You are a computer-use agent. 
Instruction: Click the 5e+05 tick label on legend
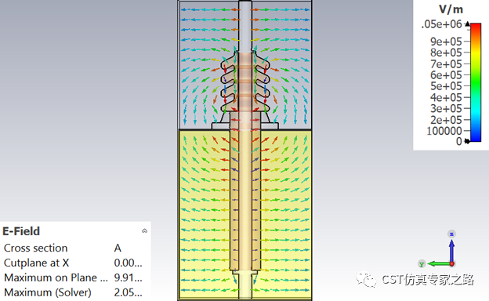(x=446, y=86)
